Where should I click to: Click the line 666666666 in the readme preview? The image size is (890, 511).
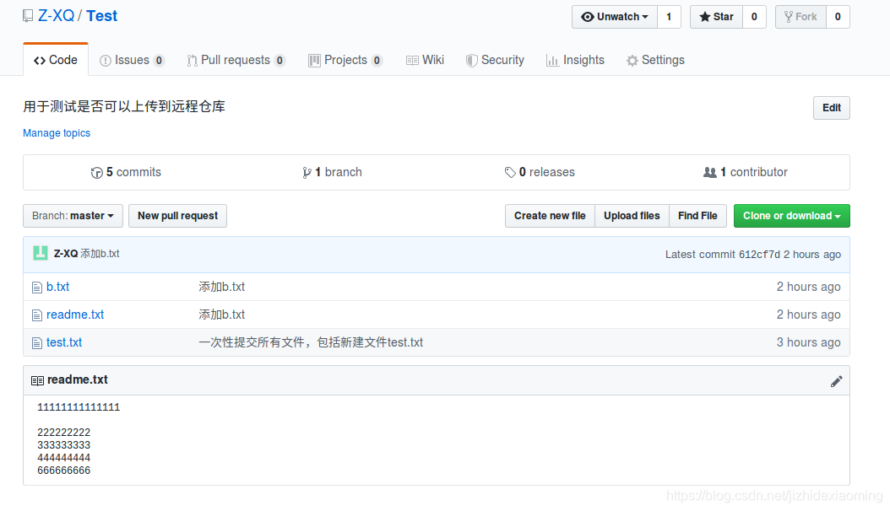tap(63, 471)
